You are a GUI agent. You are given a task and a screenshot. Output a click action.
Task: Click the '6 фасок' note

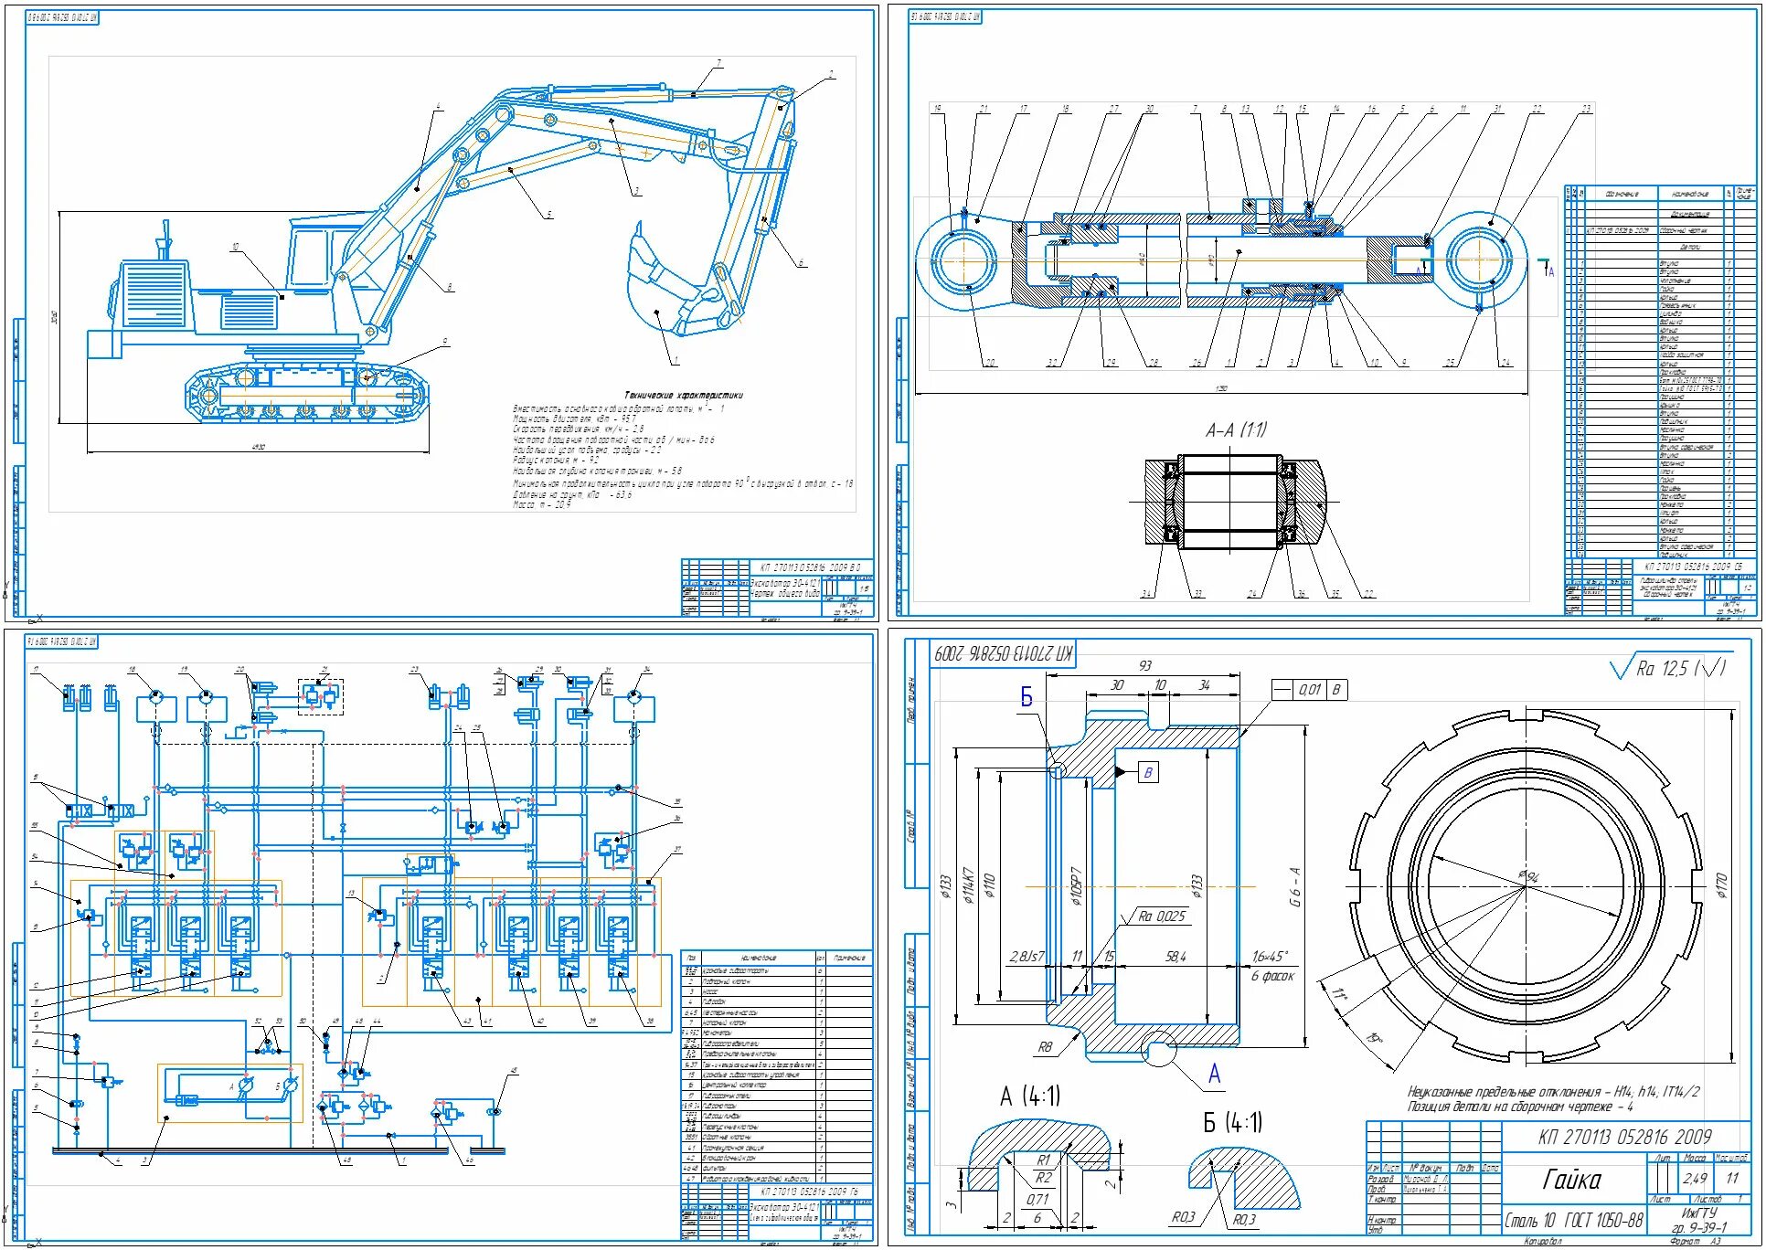1272,976
